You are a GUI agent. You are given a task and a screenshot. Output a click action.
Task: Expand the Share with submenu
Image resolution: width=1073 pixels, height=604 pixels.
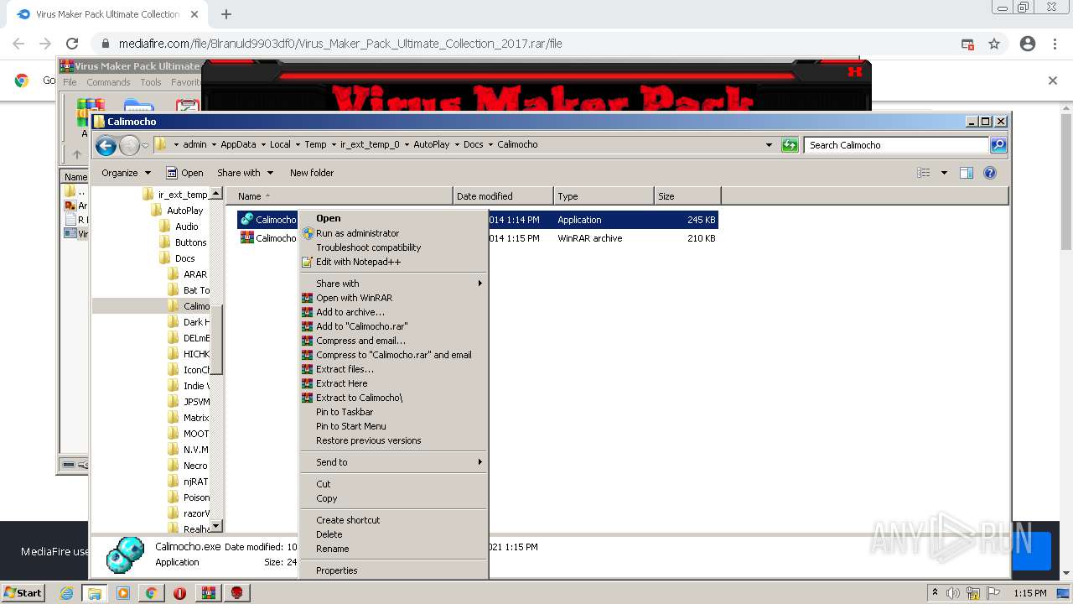point(393,284)
